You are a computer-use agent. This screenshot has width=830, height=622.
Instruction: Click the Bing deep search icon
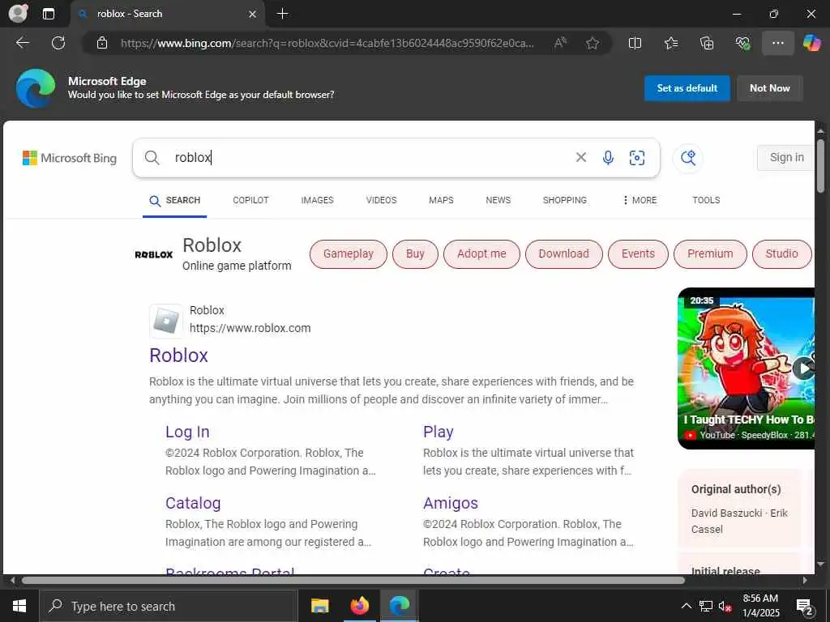tap(688, 158)
